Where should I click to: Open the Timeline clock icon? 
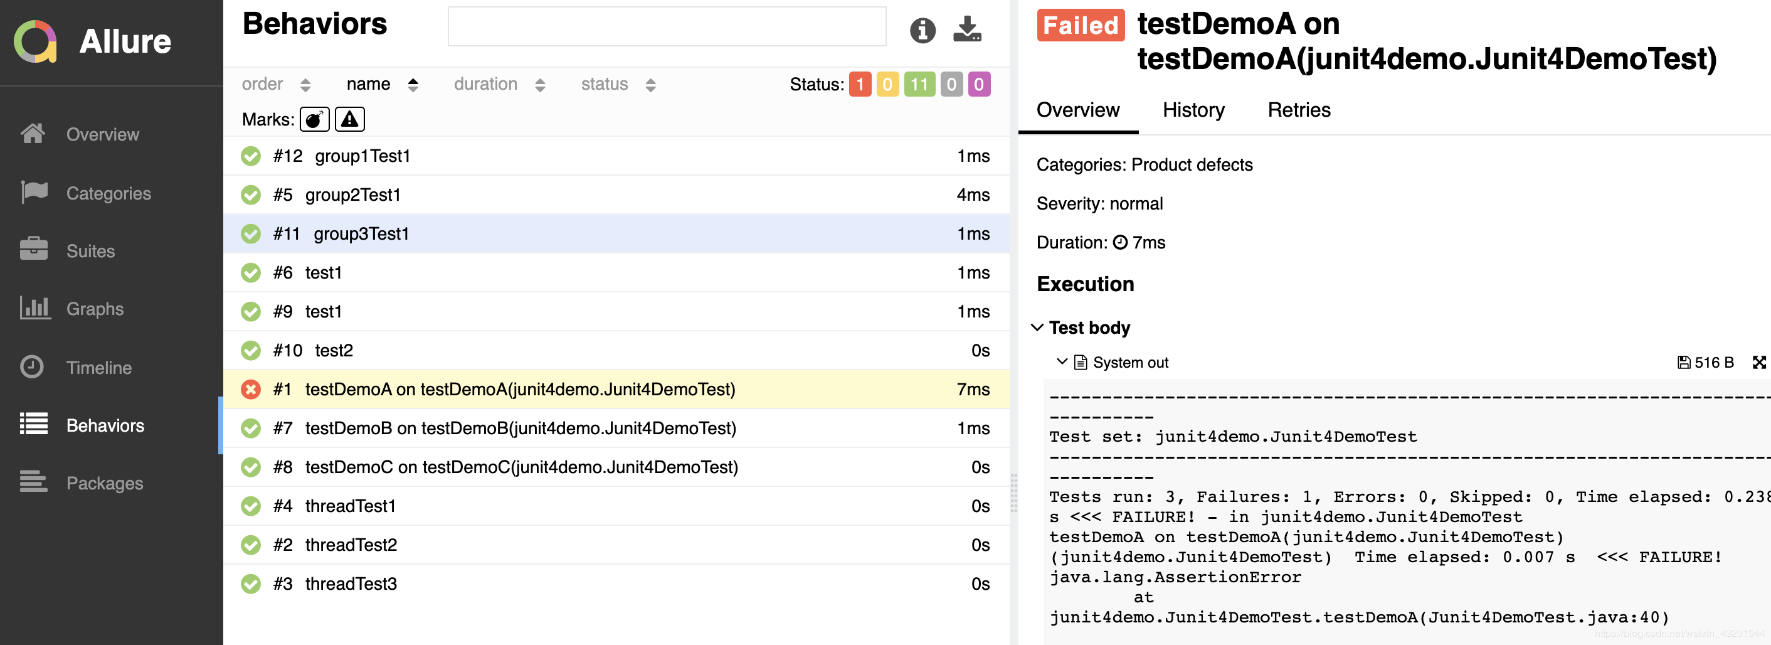pyautogui.click(x=33, y=366)
